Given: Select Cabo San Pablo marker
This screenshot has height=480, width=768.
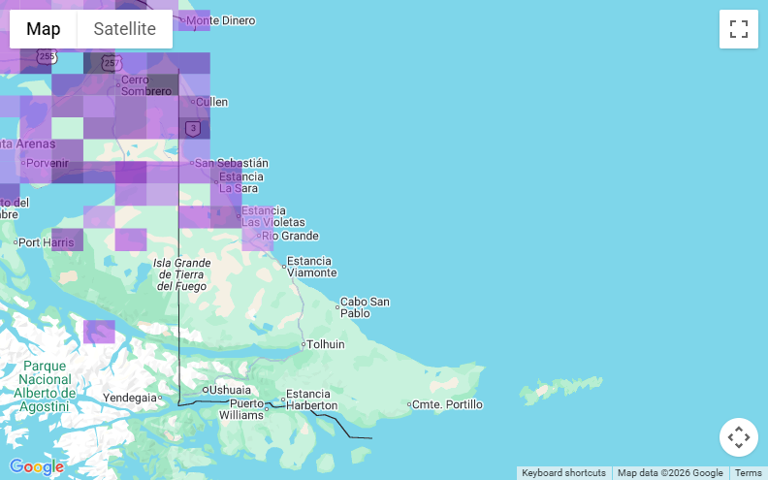Looking at the screenshot, I should click(337, 307).
